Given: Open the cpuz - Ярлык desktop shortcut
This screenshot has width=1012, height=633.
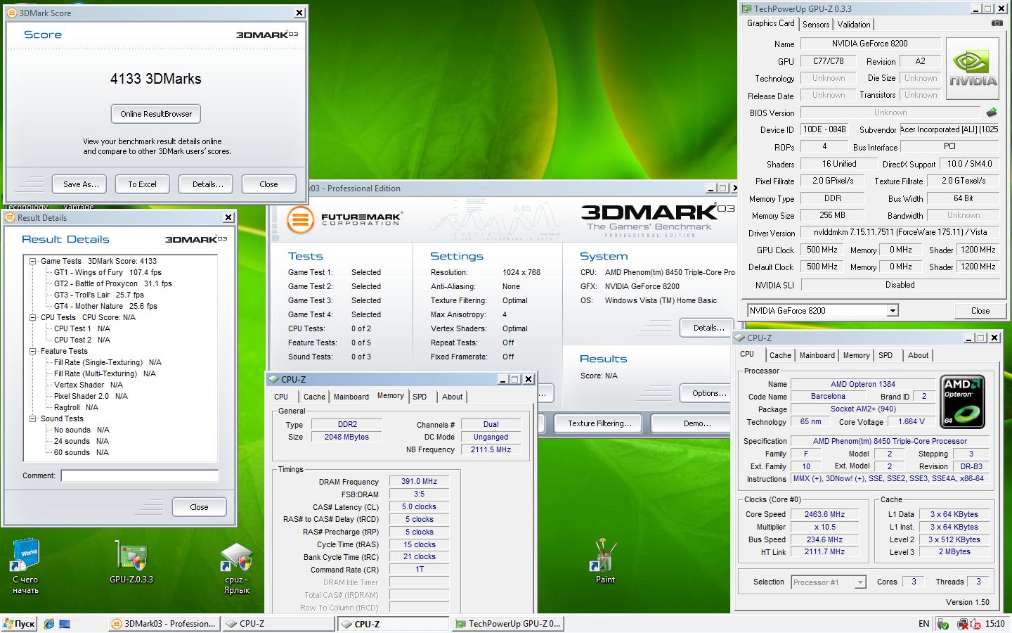Looking at the screenshot, I should pos(236,568).
